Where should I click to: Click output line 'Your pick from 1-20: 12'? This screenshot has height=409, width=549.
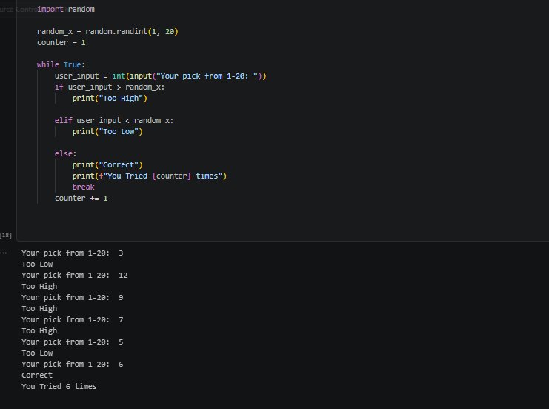75,276
